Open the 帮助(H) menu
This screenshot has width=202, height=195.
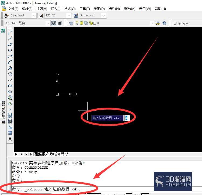(160, 9)
